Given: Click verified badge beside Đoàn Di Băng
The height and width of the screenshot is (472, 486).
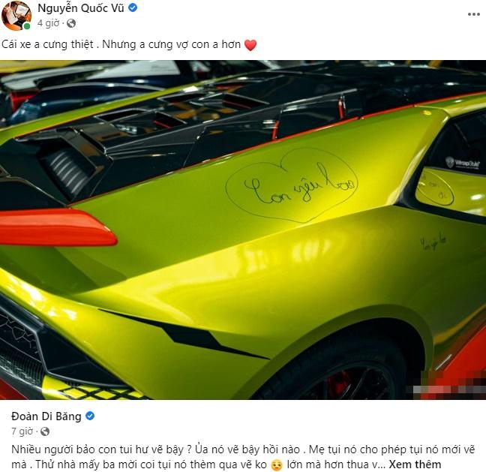Looking at the screenshot, I should (x=90, y=416).
